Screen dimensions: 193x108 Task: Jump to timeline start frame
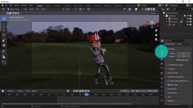click(x=74, y=91)
